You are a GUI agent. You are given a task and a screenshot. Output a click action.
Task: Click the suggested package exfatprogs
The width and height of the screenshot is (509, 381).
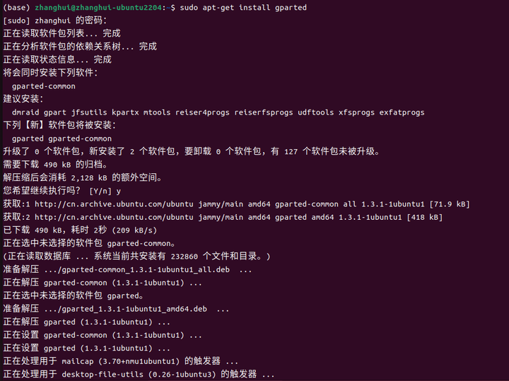[x=402, y=112]
